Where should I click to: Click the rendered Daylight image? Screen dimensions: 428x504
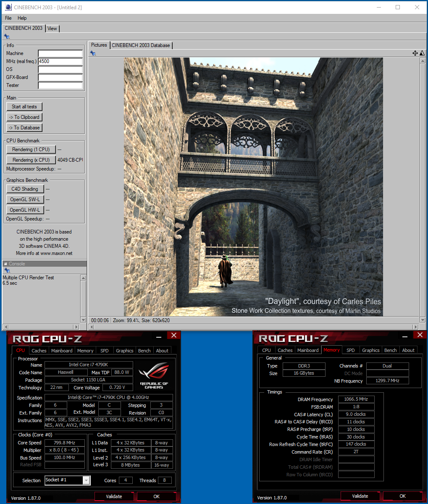pyautogui.click(x=253, y=187)
